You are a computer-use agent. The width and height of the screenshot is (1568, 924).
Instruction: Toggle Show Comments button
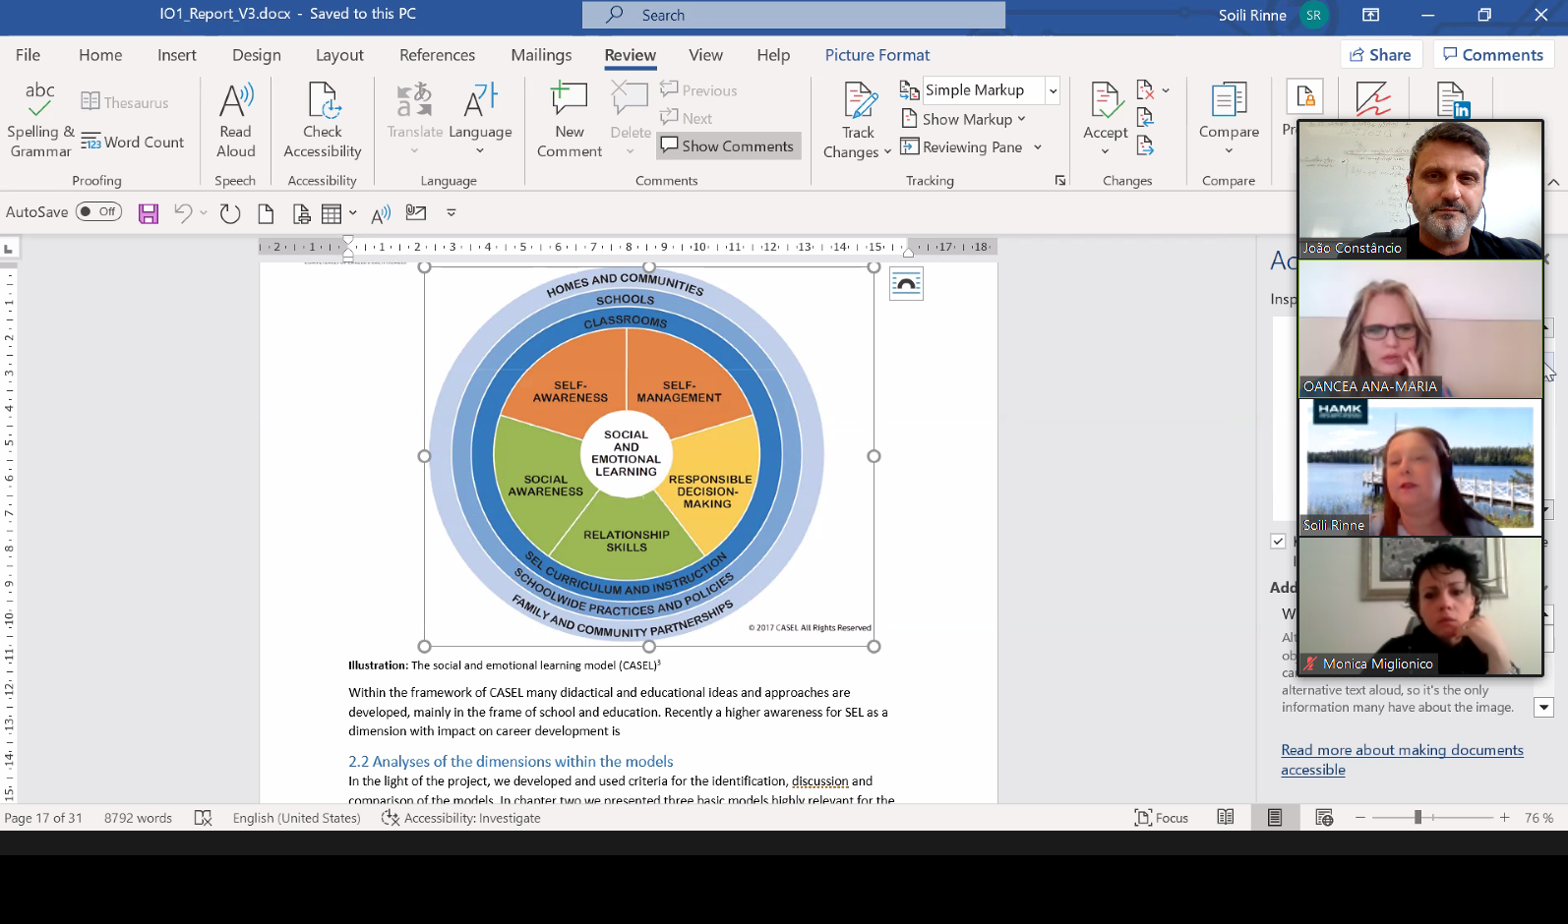click(x=728, y=146)
